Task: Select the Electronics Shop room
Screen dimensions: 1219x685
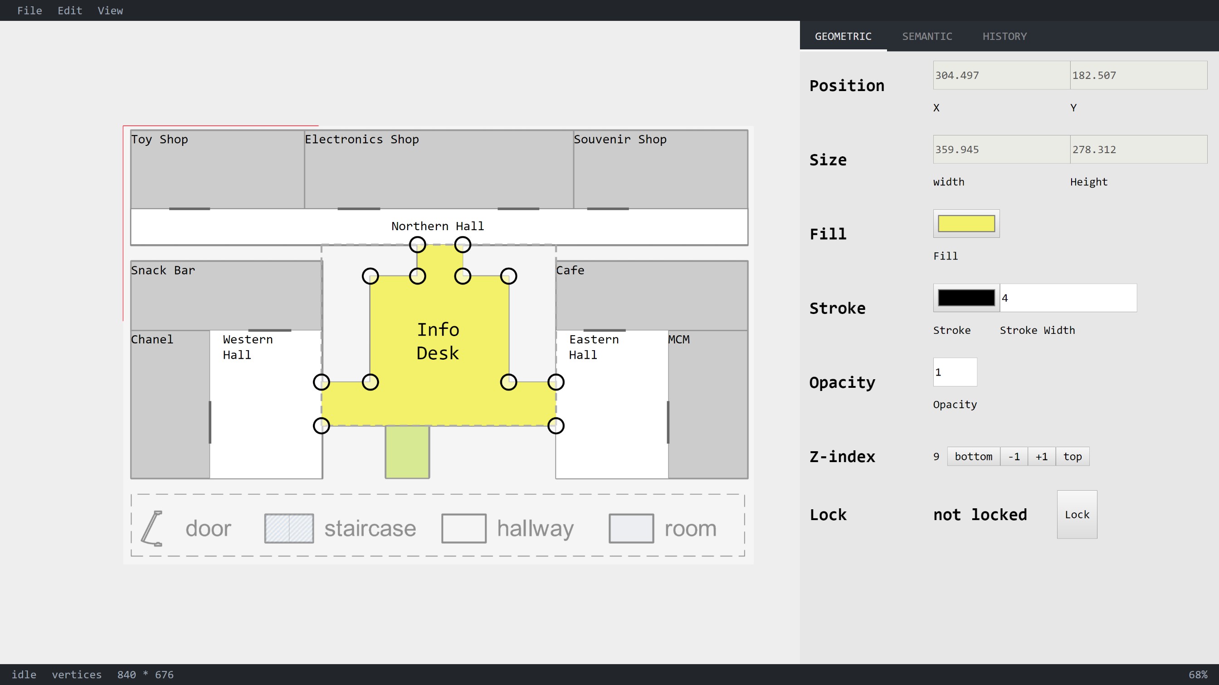Action: click(439, 169)
